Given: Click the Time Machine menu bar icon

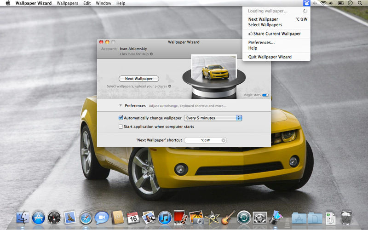Looking at the screenshot, I should 350,3.
